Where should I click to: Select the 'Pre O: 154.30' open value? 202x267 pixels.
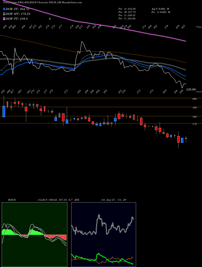click(x=127, y=9)
